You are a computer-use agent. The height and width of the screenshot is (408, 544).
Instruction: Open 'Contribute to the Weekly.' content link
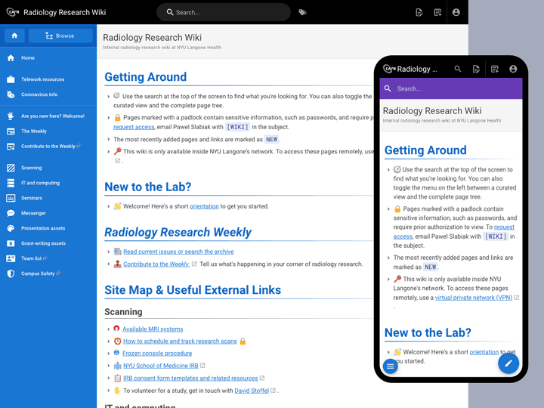point(156,264)
